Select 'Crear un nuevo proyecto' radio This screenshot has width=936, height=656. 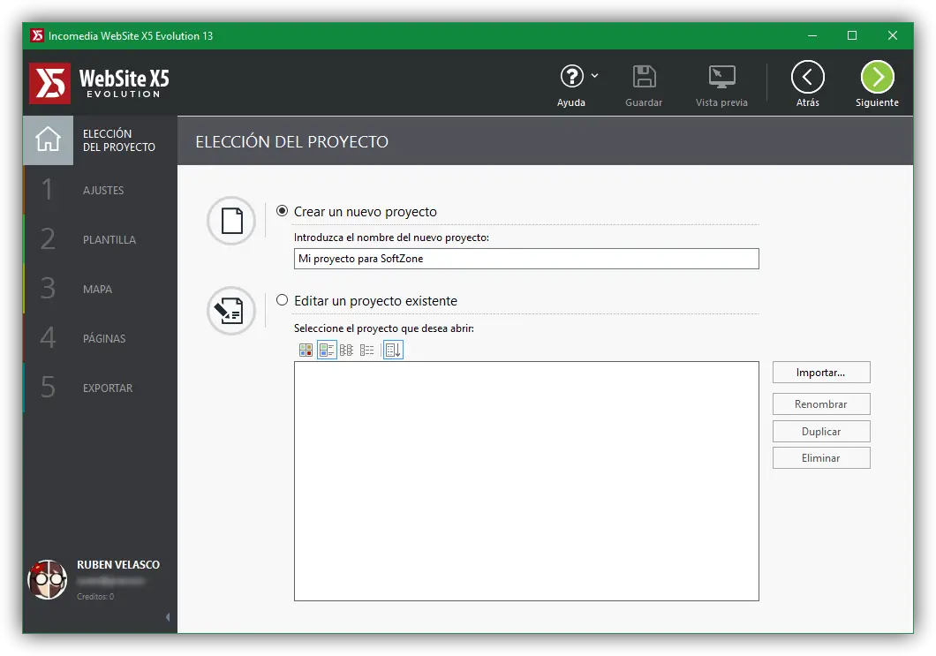282,211
